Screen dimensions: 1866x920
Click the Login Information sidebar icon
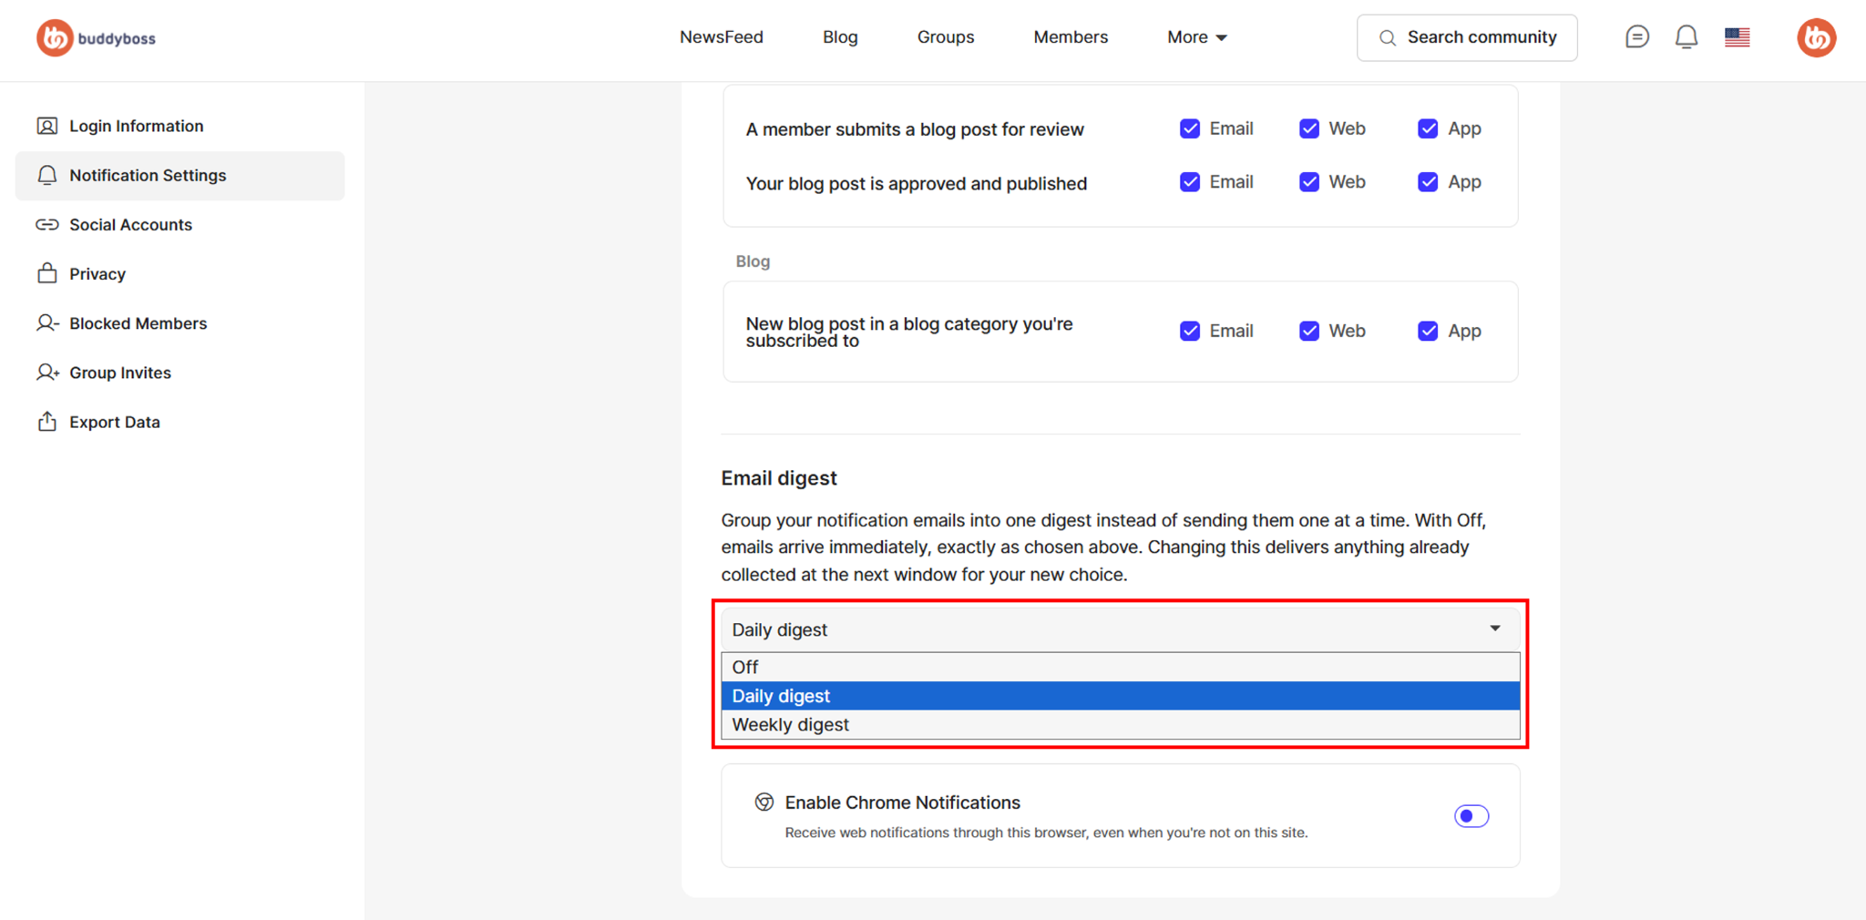47,126
